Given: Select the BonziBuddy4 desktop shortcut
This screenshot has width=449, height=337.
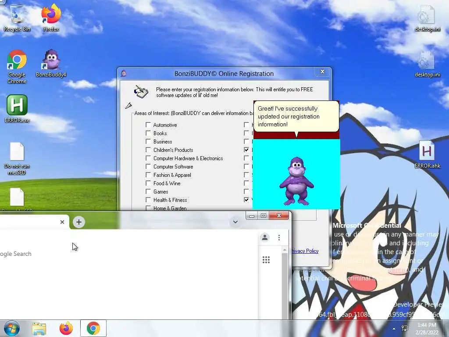Looking at the screenshot, I should [51, 63].
